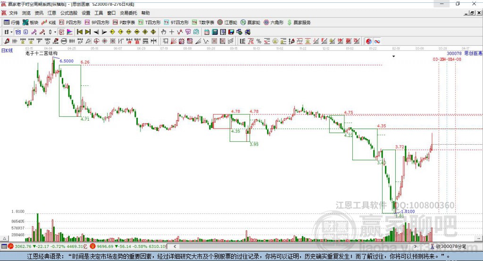Open the 六角形 tool
The image size is (483, 261).
coord(274,23)
